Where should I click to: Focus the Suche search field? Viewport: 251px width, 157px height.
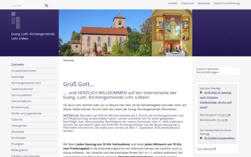[x=27, y=5]
